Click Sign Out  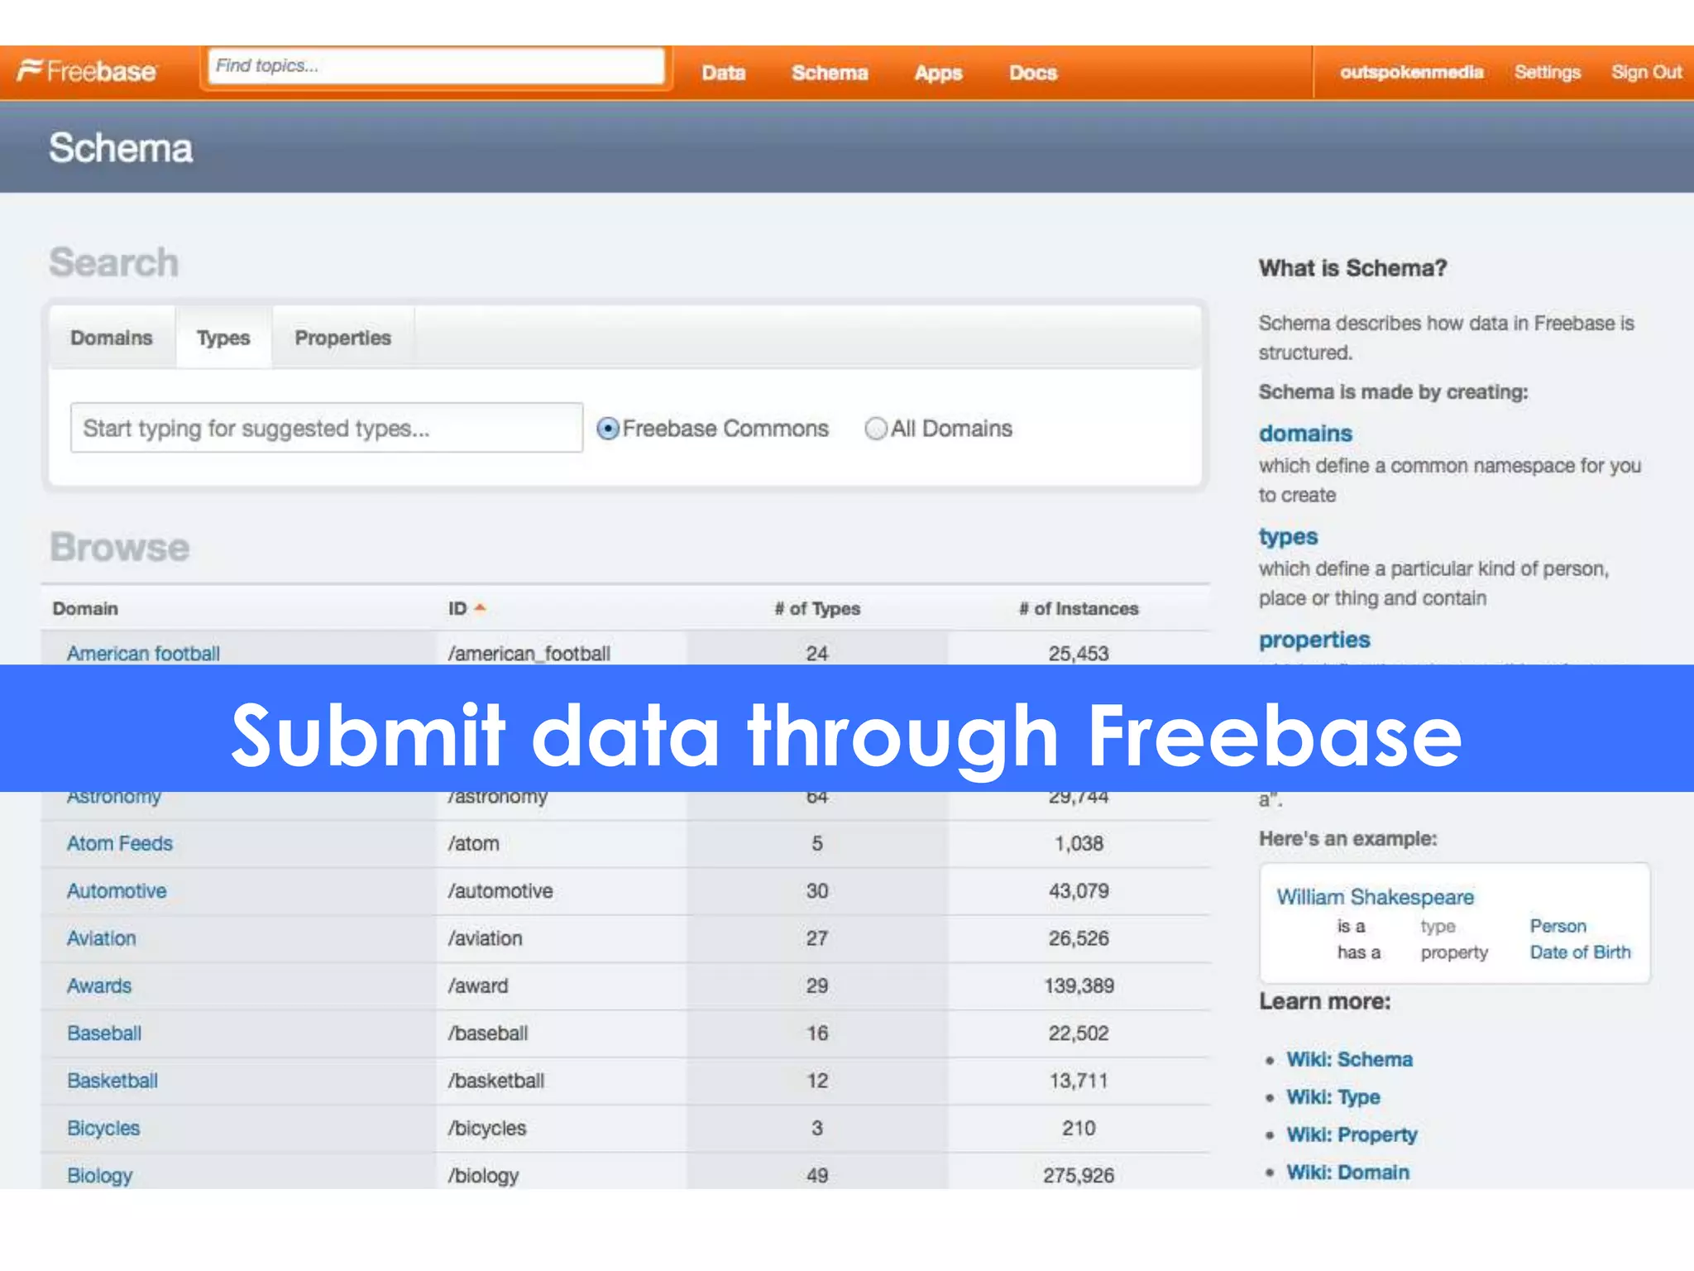1646,72
